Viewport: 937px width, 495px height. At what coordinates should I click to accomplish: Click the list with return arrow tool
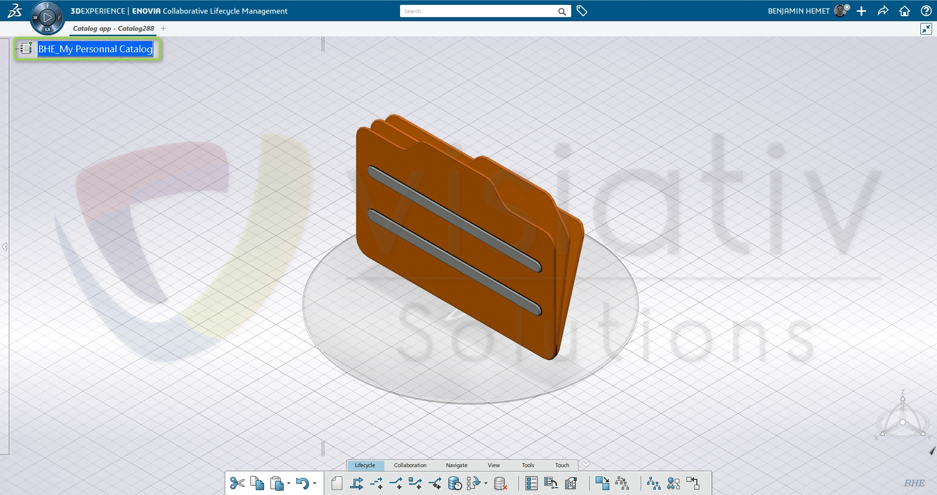551,483
